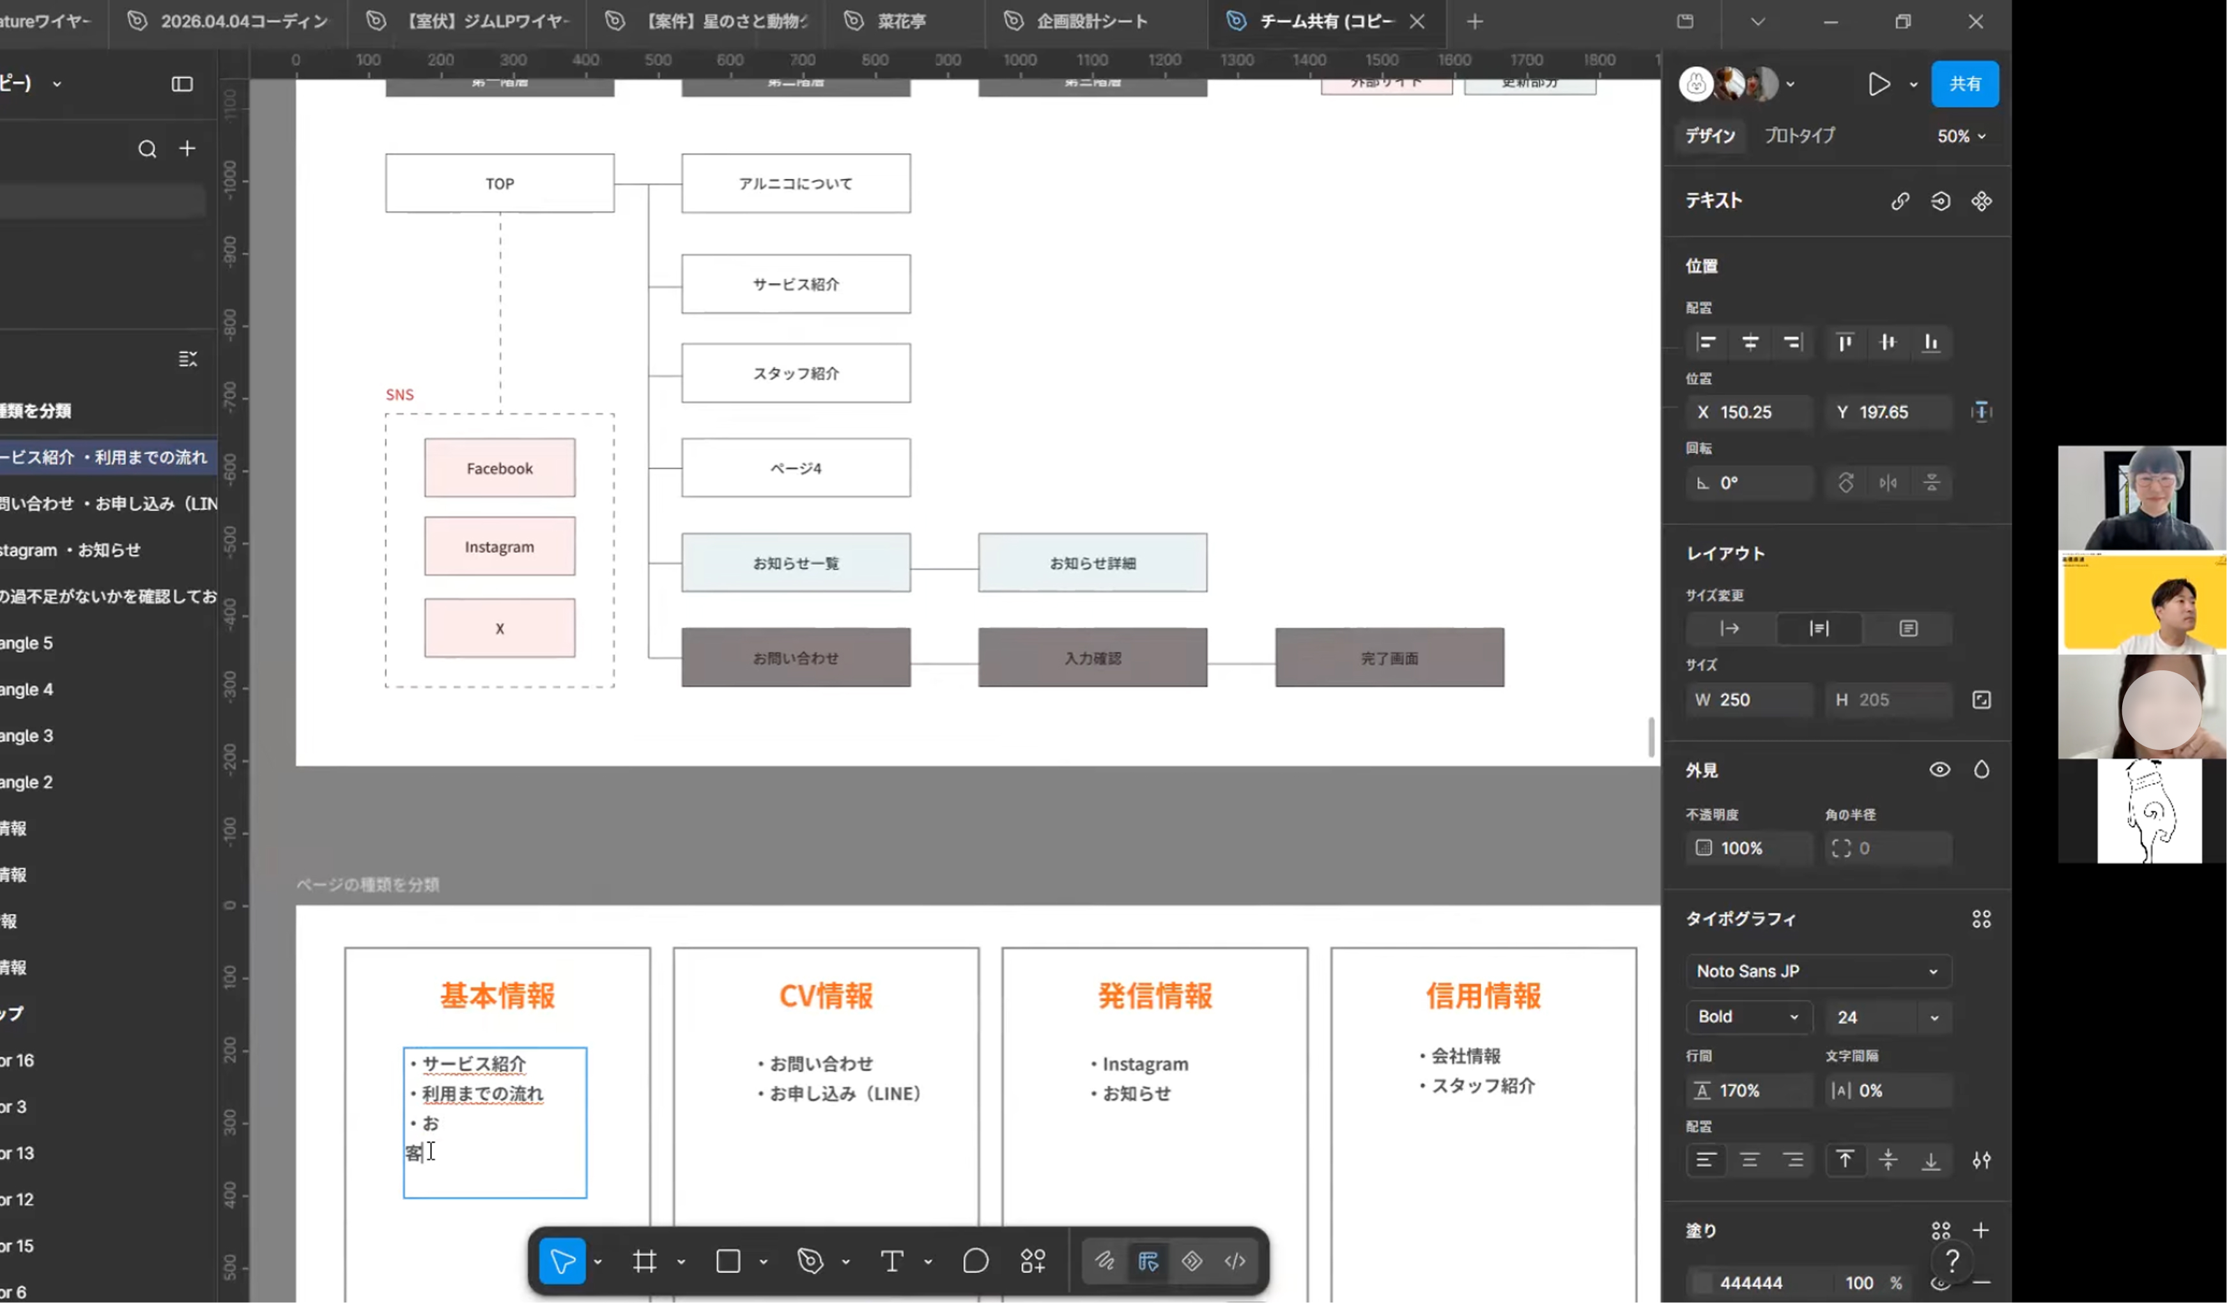Expand the Bold font weight dropdown
This screenshot has height=1303, width=2227.
(x=1748, y=1017)
